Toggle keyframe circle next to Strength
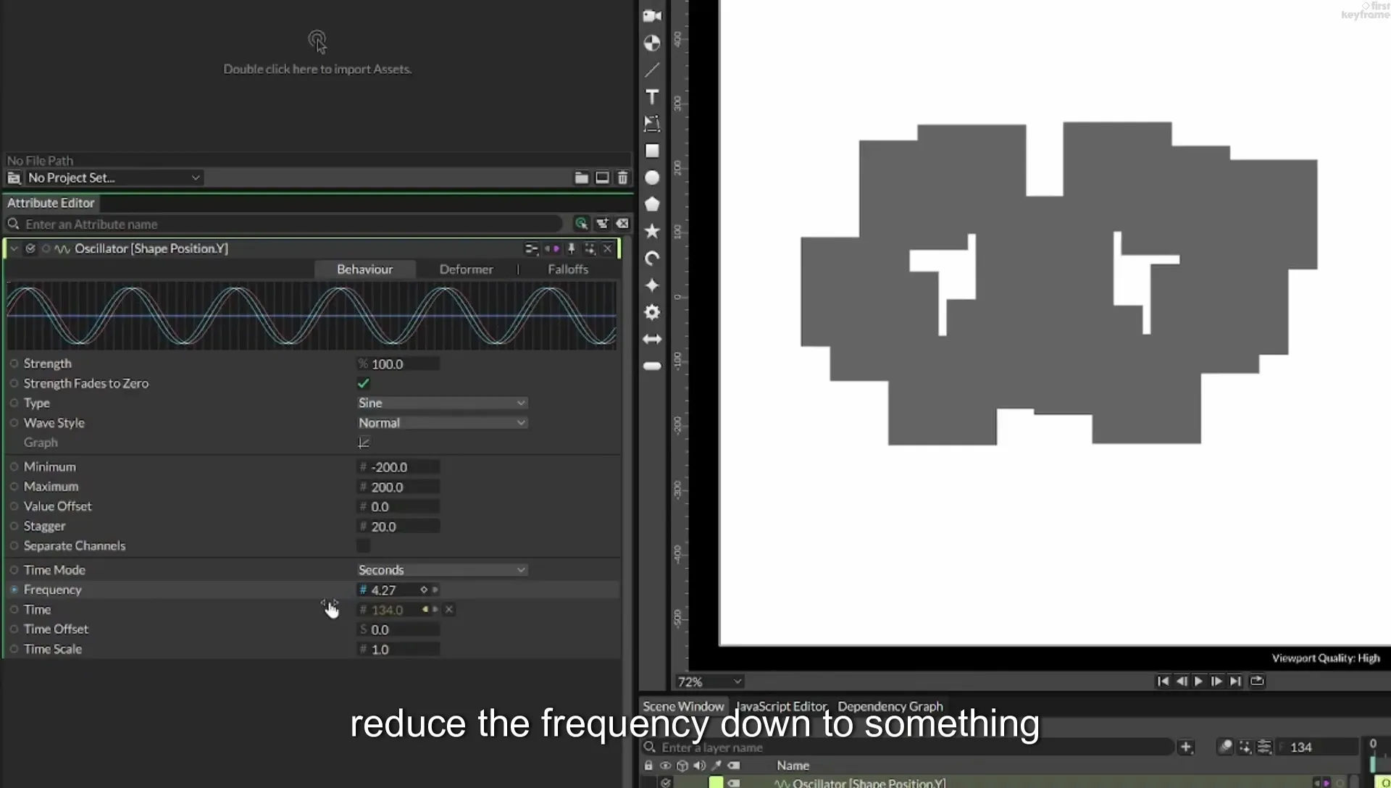 [x=14, y=364]
